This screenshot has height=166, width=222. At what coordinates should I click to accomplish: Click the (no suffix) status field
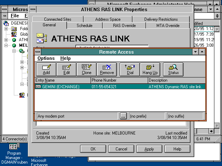coord(185,116)
